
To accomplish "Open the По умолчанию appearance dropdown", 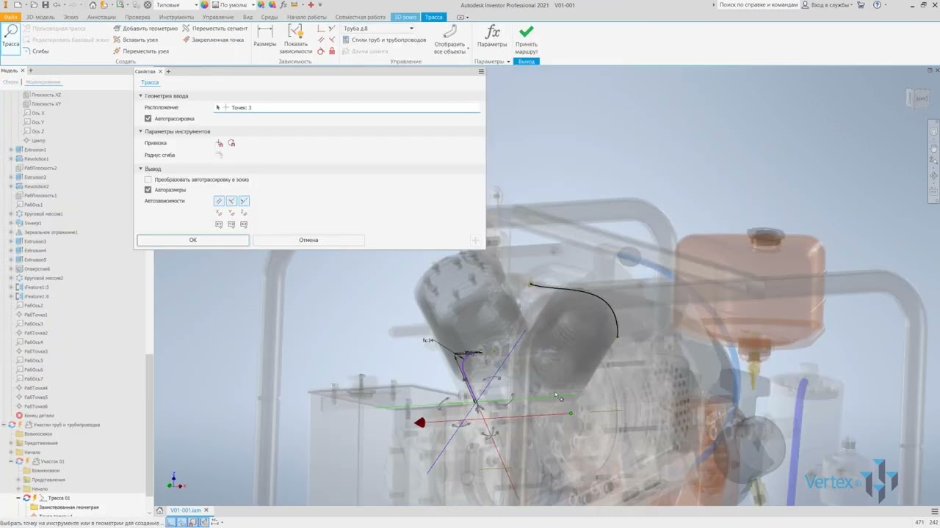I will pyautogui.click(x=234, y=4).
